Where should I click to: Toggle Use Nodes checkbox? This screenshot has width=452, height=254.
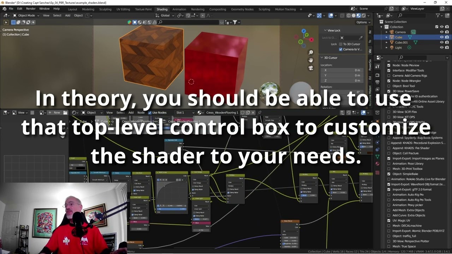click(x=150, y=113)
